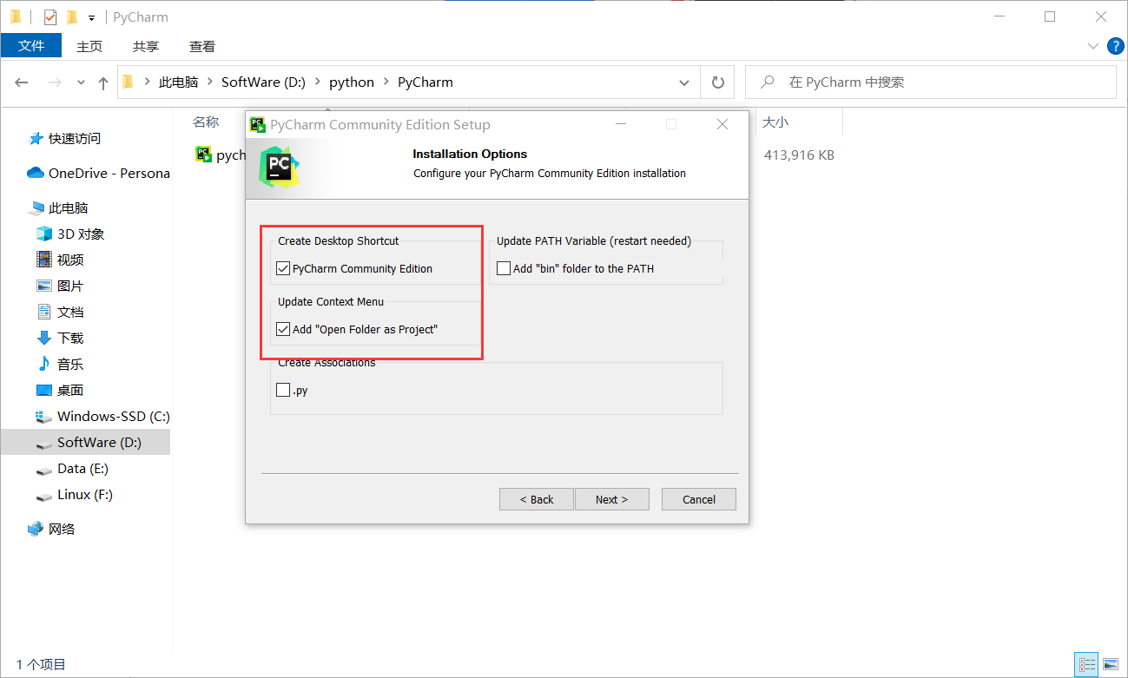Sort files by the 名称 column header
Screen dimensions: 1128x678
coord(206,122)
